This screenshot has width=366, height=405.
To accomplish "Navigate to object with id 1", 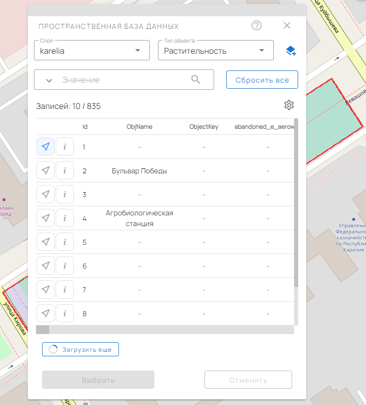I will 46,146.
